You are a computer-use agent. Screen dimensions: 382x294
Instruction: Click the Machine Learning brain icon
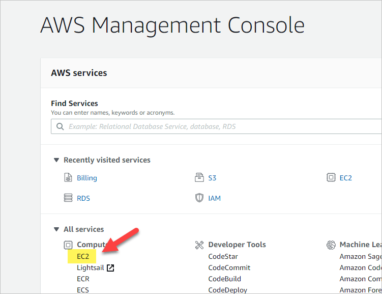331,245
